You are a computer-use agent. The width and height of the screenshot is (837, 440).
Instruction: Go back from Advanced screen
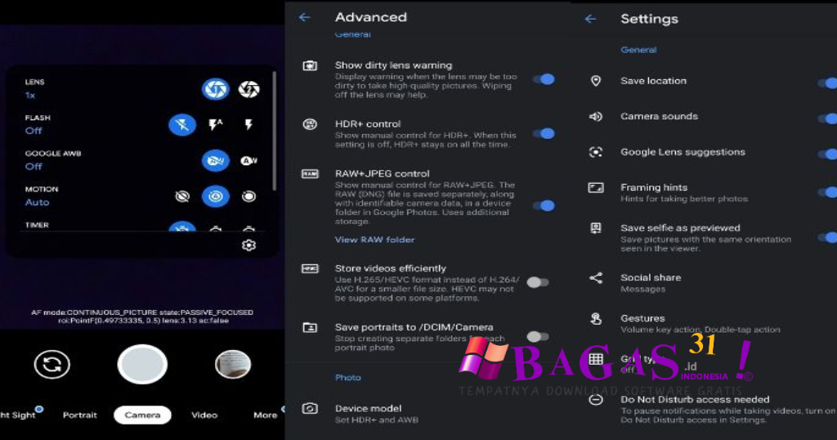click(x=304, y=18)
